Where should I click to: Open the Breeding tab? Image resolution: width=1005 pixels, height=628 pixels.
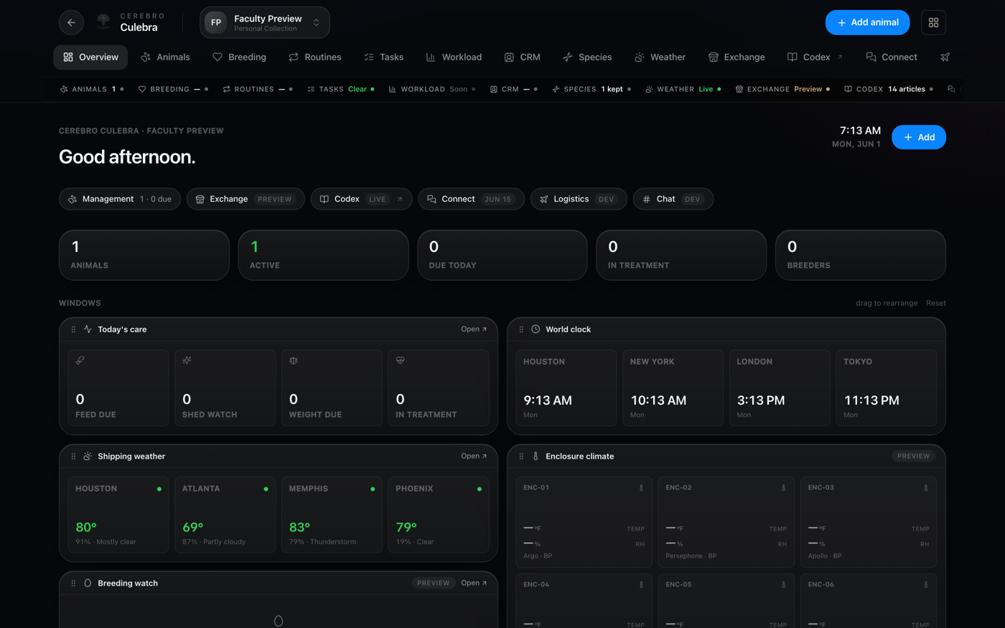pyautogui.click(x=239, y=57)
